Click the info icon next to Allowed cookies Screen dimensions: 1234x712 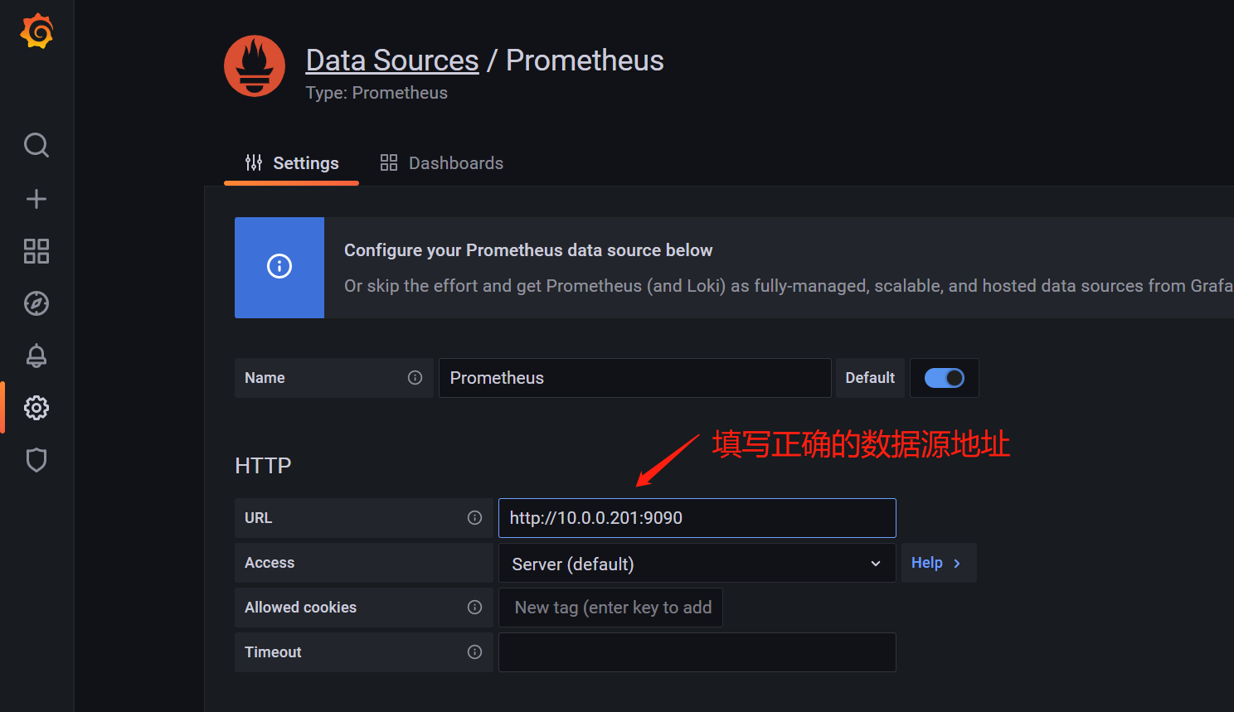click(x=474, y=608)
